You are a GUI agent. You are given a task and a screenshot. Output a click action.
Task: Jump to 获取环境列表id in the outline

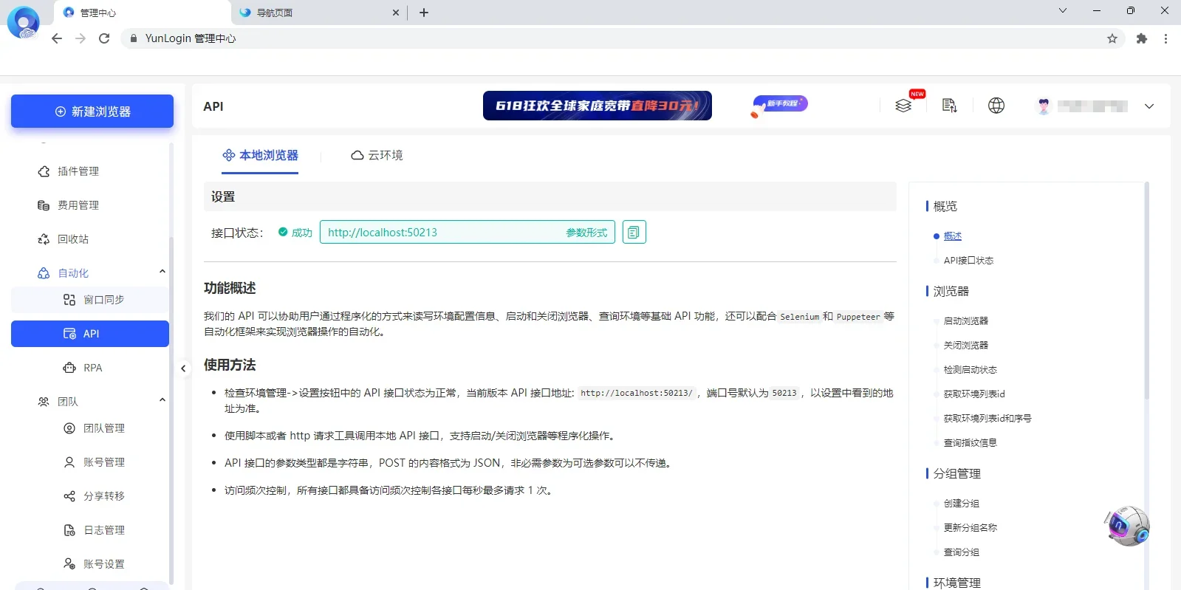tap(974, 394)
